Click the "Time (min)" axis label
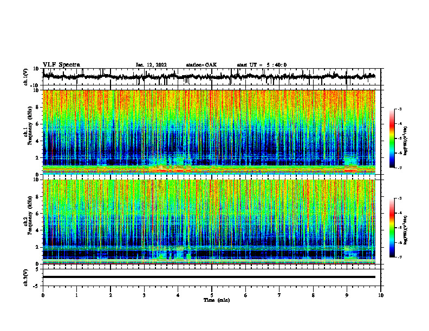The image size is (429, 331). (x=217, y=300)
